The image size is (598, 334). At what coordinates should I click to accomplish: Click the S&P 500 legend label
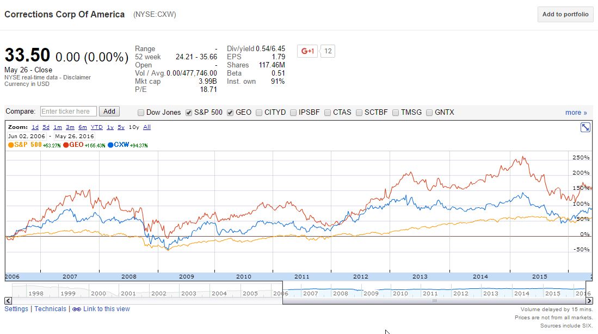(28, 145)
